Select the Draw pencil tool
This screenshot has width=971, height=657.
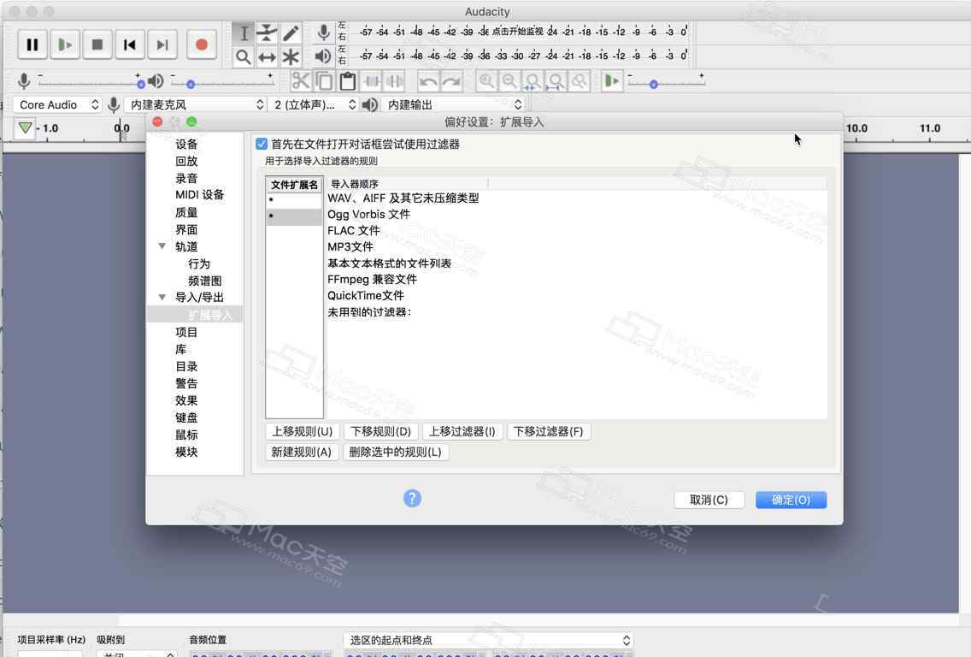pyautogui.click(x=291, y=33)
